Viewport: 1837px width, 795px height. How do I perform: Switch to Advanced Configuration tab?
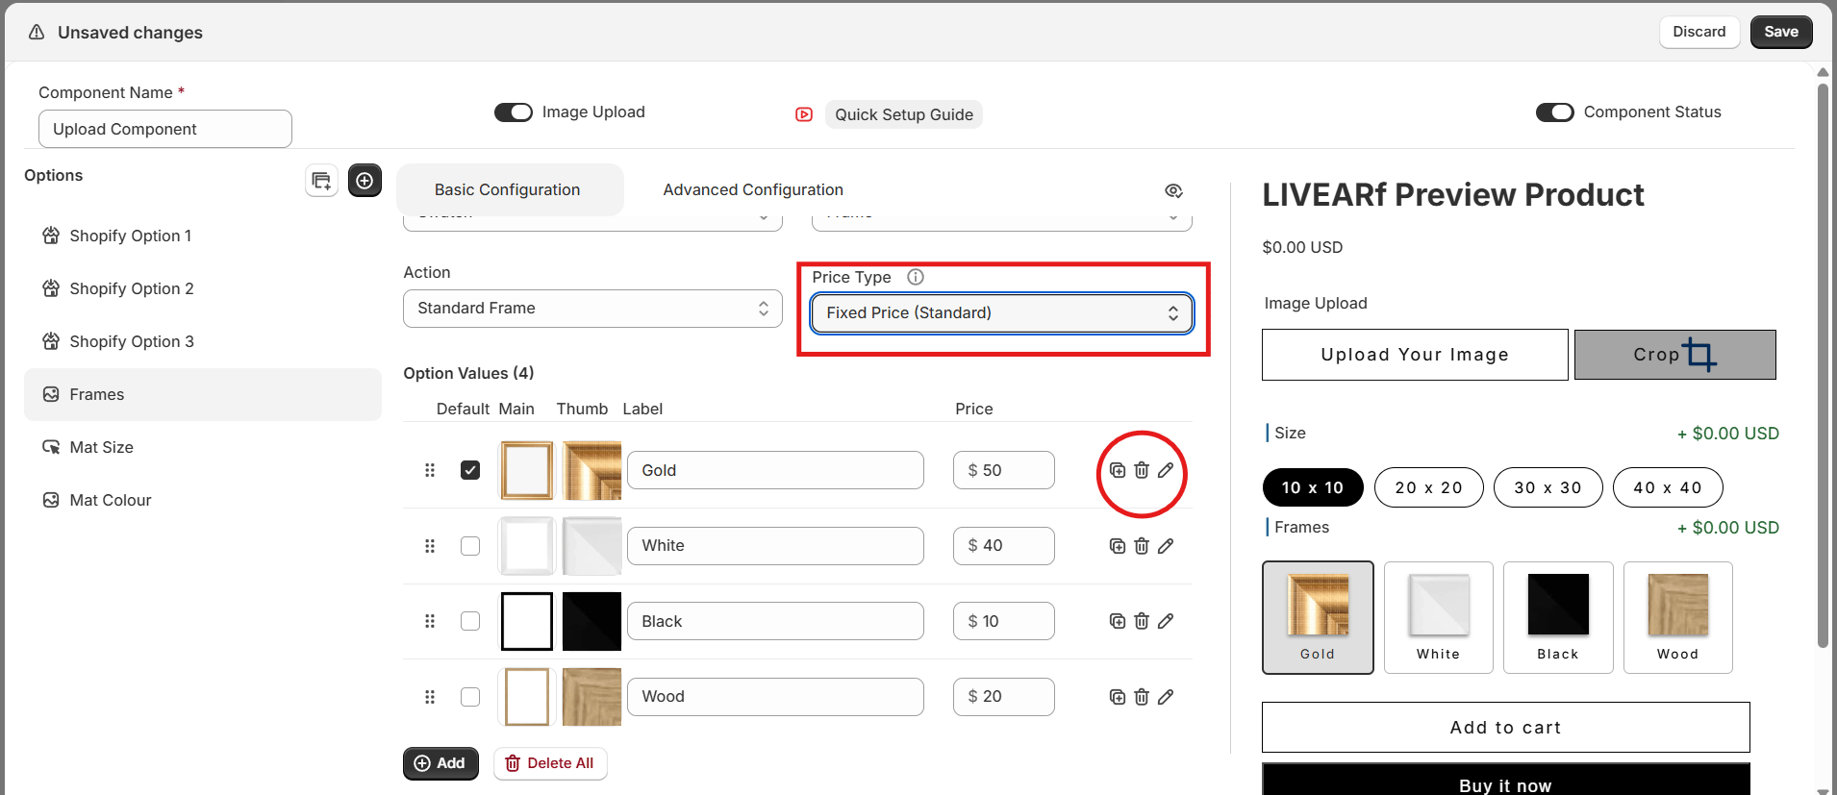tap(753, 190)
